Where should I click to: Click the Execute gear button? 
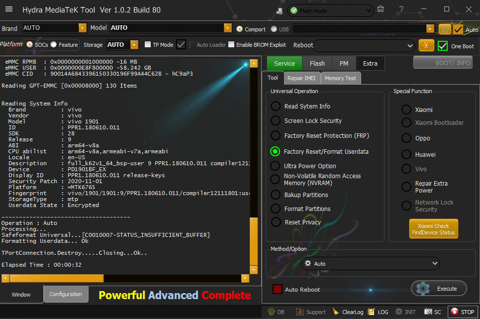coord(439,288)
